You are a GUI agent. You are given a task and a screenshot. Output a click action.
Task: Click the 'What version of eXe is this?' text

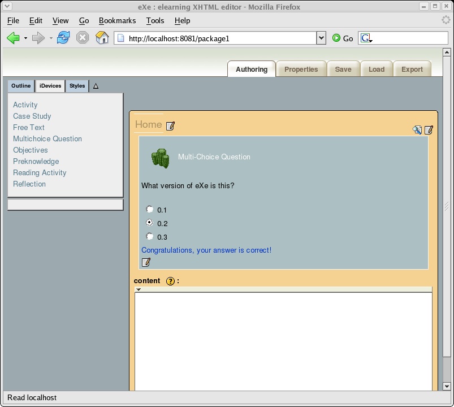click(x=188, y=185)
